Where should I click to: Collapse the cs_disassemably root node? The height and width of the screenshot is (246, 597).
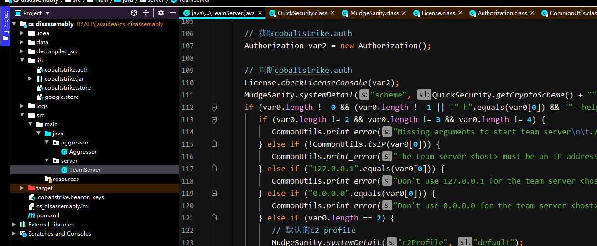[x=14, y=24]
